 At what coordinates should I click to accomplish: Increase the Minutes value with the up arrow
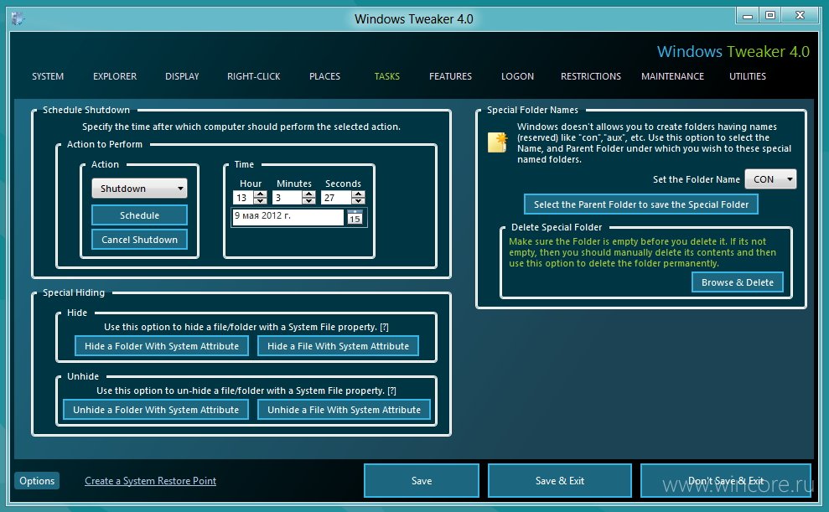tap(309, 194)
